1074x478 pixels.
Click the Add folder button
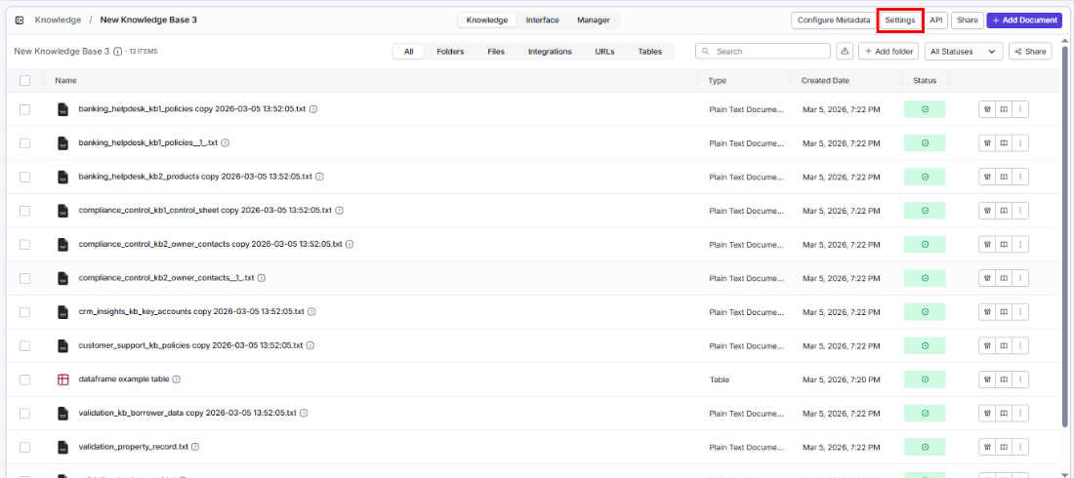(888, 52)
